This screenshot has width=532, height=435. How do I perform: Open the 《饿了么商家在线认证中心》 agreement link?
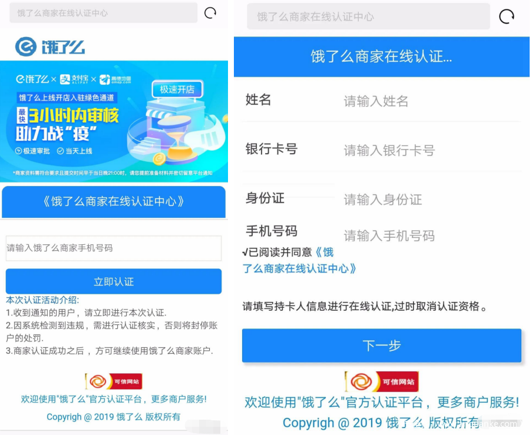tap(299, 260)
